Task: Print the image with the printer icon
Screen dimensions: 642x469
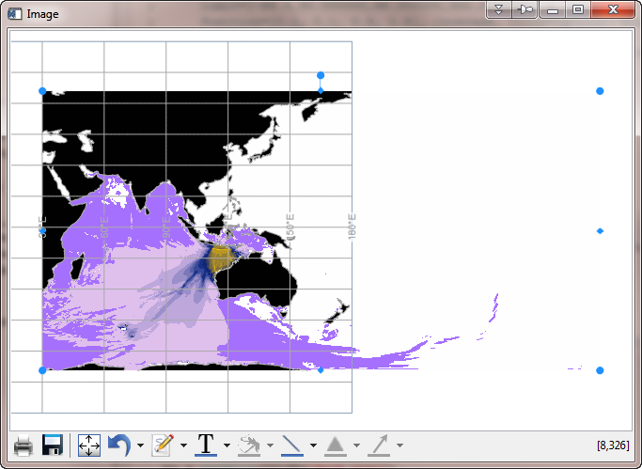Action: tap(23, 446)
